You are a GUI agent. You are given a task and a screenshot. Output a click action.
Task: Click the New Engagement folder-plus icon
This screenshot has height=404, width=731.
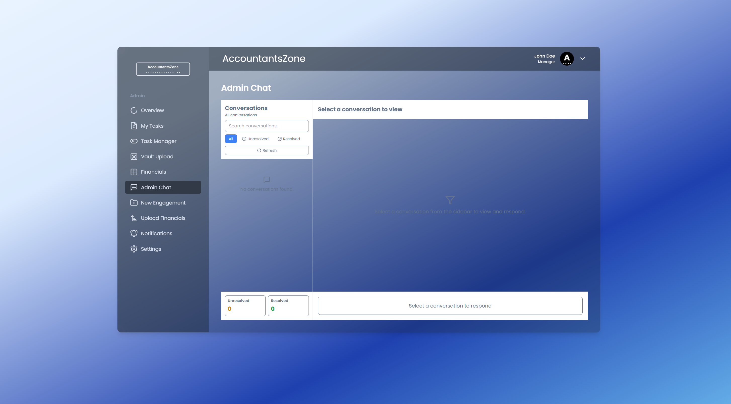click(x=134, y=203)
